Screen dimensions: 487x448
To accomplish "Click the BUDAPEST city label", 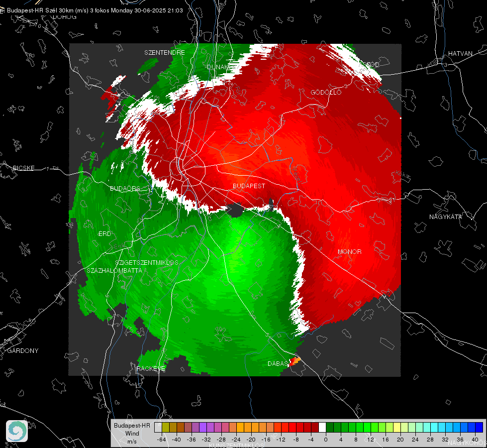I will coord(249,186).
